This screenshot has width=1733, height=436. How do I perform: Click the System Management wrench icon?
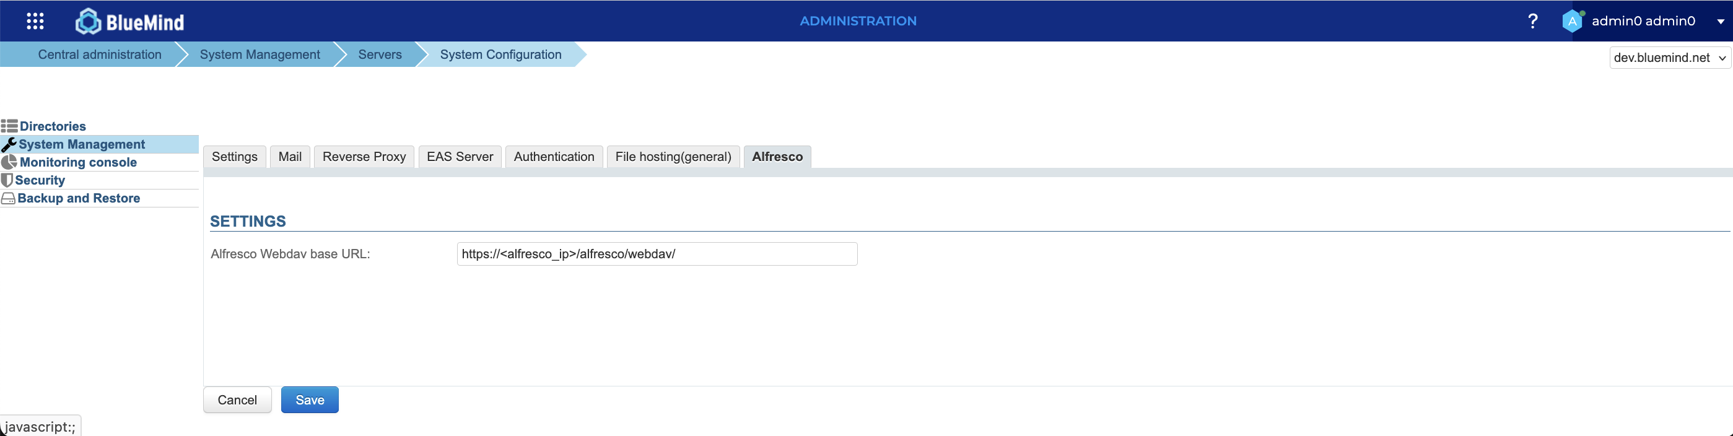pos(9,144)
